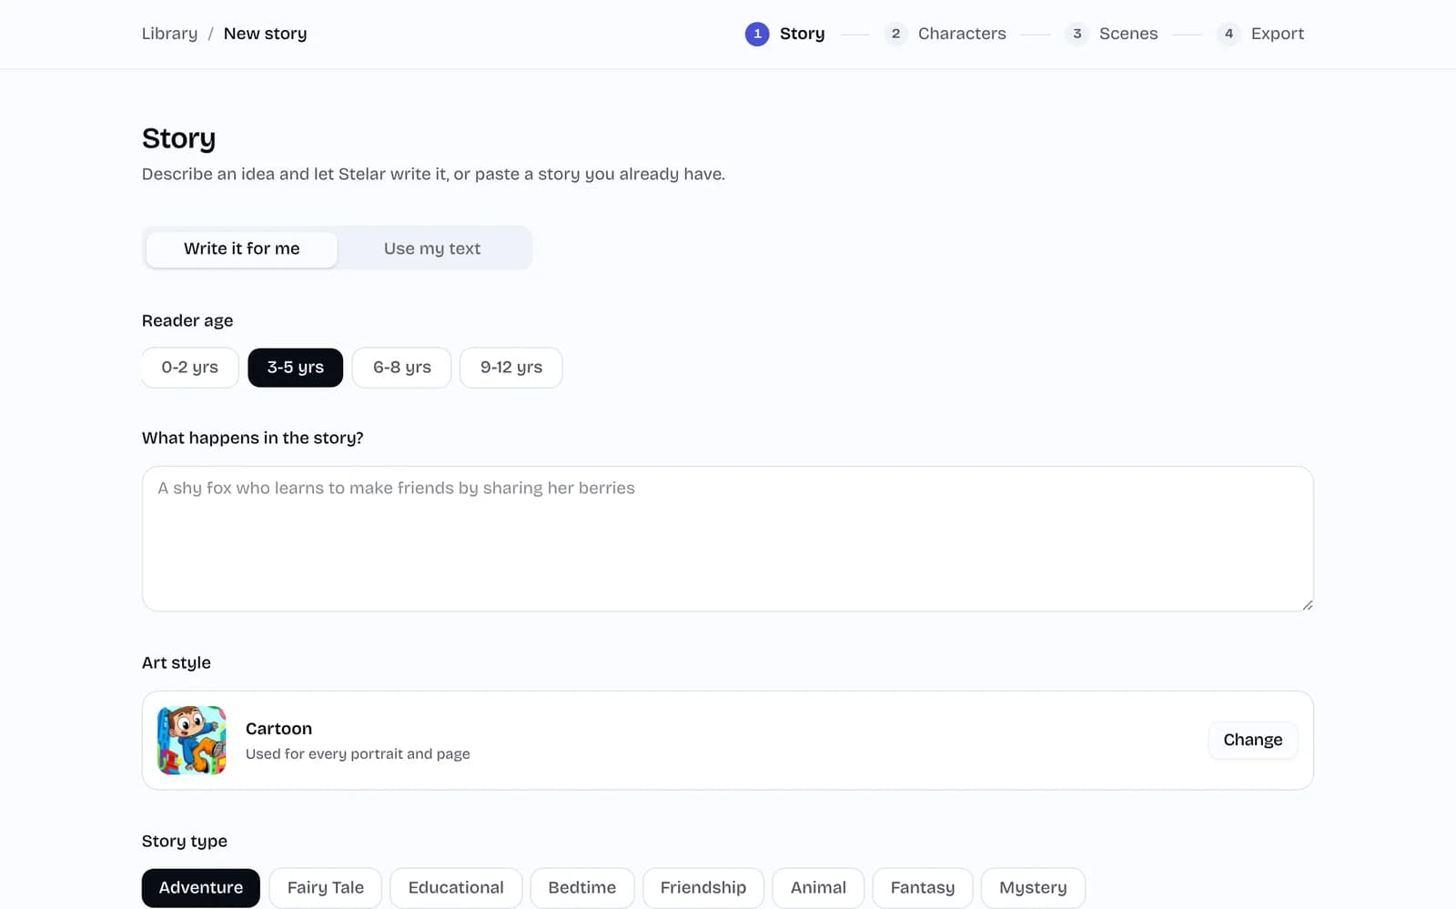This screenshot has height=909, width=1456.
Task: Change the Cartoon art style
Action: coord(1253,740)
